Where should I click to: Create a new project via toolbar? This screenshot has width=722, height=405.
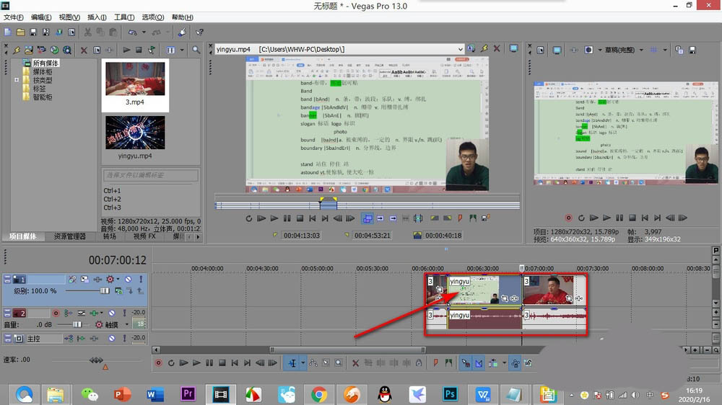click(x=7, y=32)
